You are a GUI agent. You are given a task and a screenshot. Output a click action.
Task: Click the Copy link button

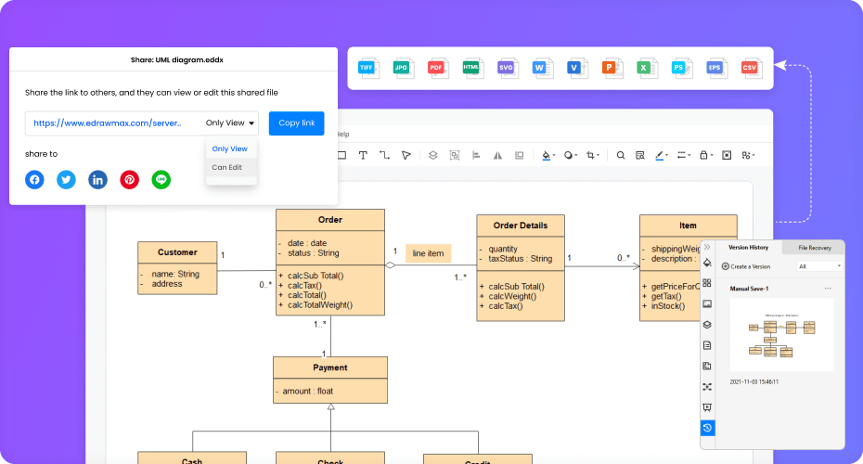(297, 123)
